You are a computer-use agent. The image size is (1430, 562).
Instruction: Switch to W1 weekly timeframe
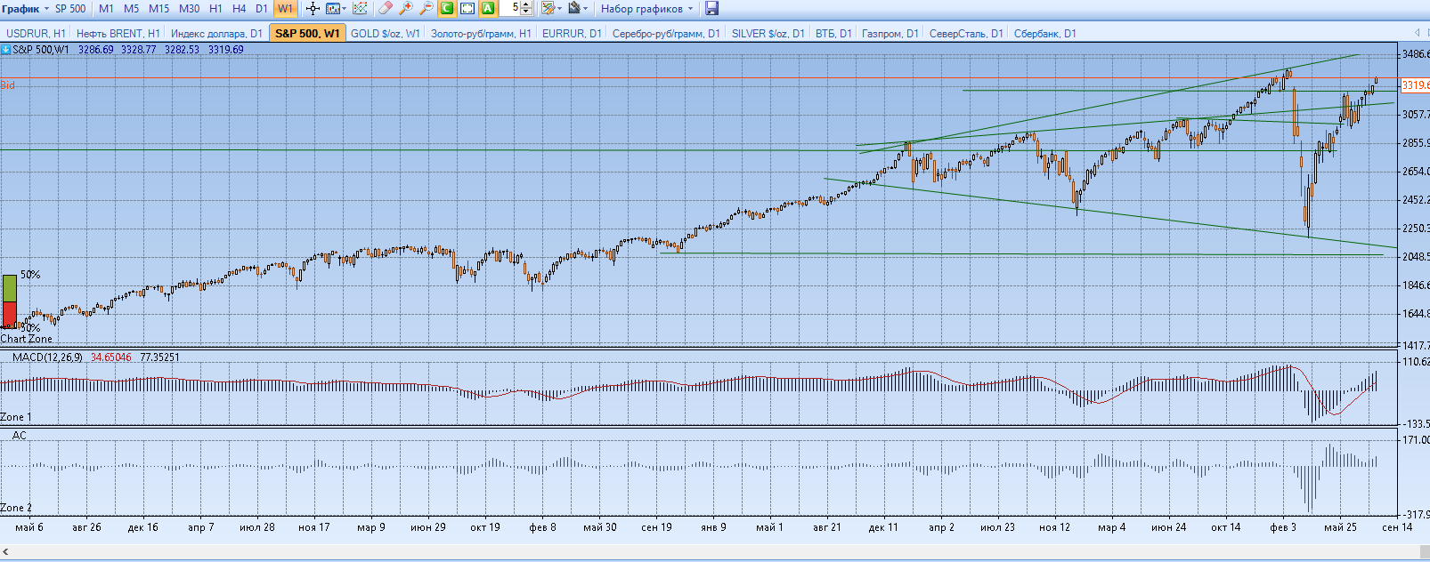[x=285, y=9]
